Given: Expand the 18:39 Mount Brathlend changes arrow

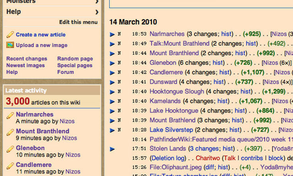Looking at the screenshot, I should pyautogui.click(x=112, y=121).
